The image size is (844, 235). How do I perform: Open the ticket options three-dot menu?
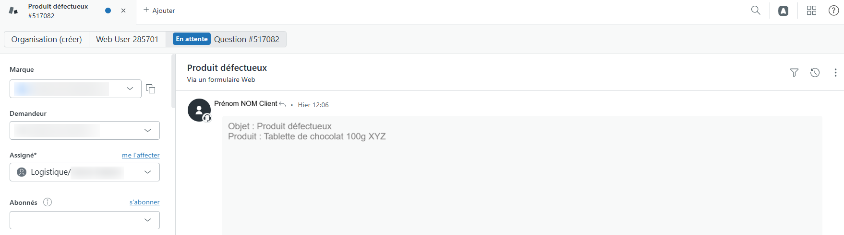point(835,73)
